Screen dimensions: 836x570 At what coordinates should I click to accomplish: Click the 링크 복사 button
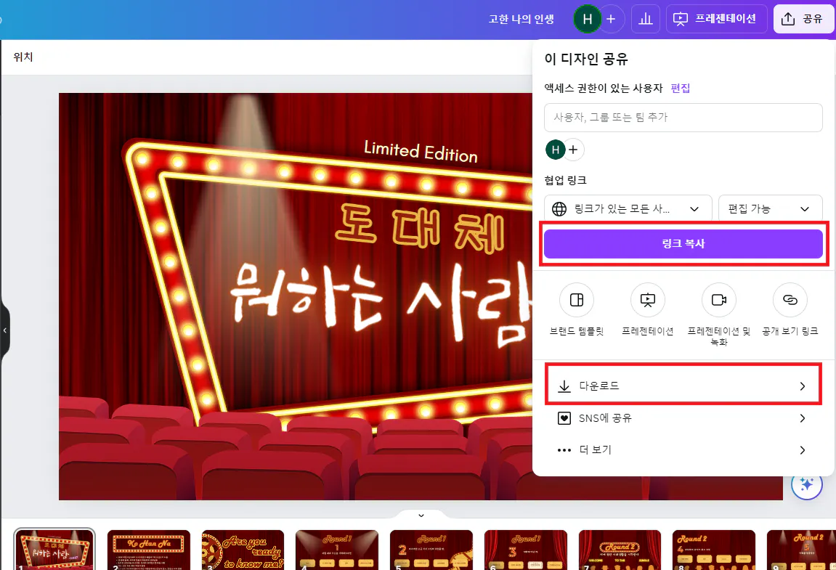coord(683,244)
